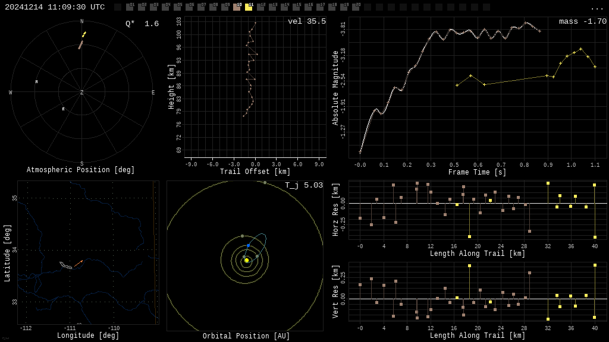The image size is (609, 342).
Task: Select station square 03 in top bar
Action: point(153,7)
